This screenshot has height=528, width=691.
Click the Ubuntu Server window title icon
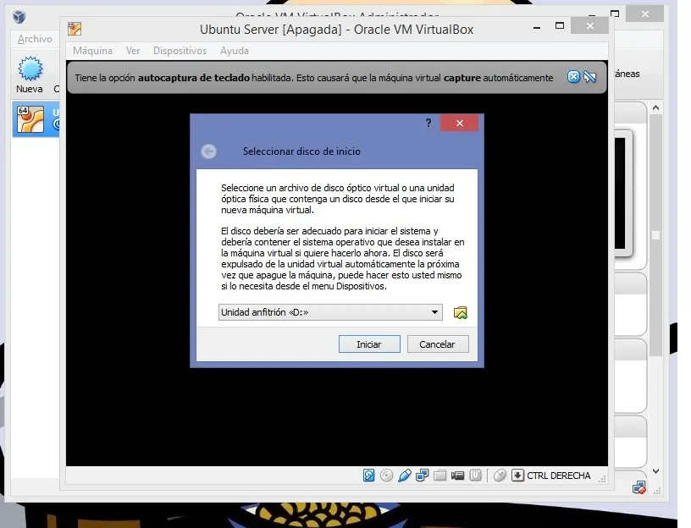point(75,29)
